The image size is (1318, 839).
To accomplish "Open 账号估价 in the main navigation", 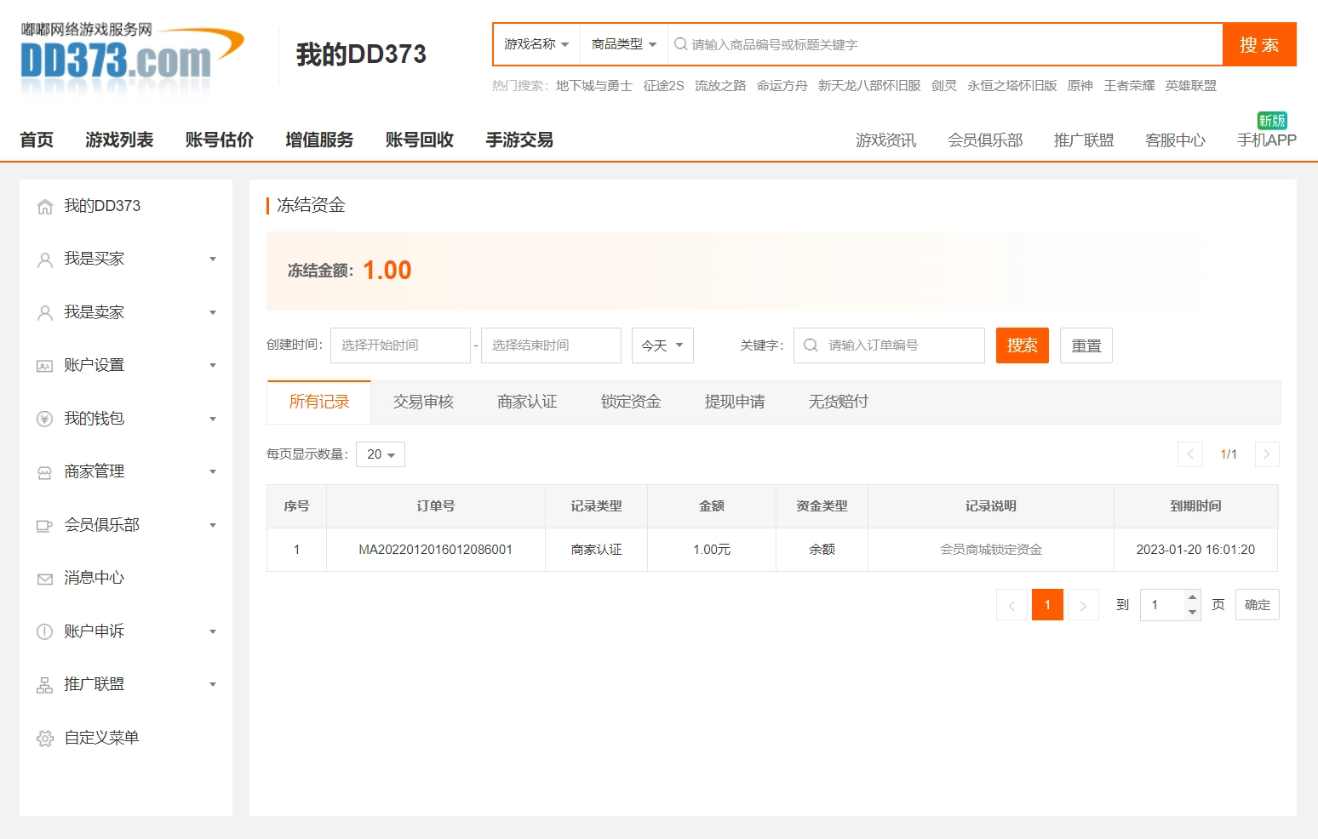I will (x=219, y=140).
